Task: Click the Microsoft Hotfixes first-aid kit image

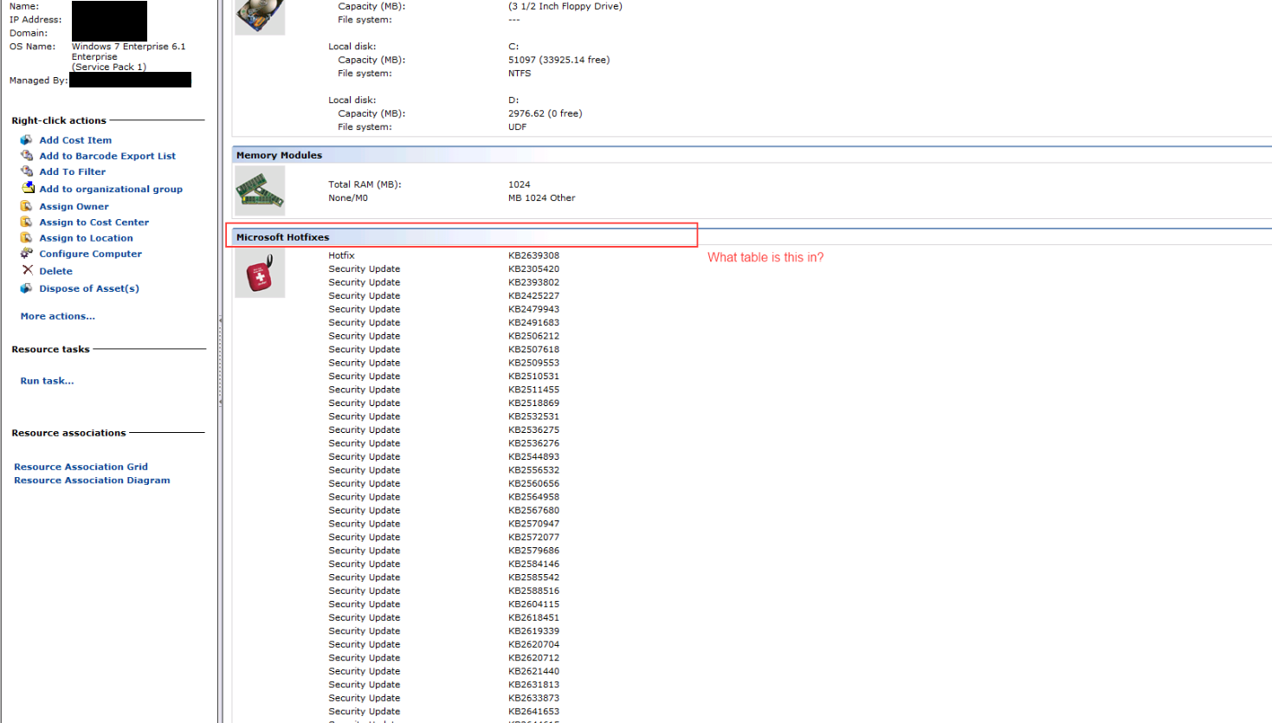Action: (x=260, y=273)
